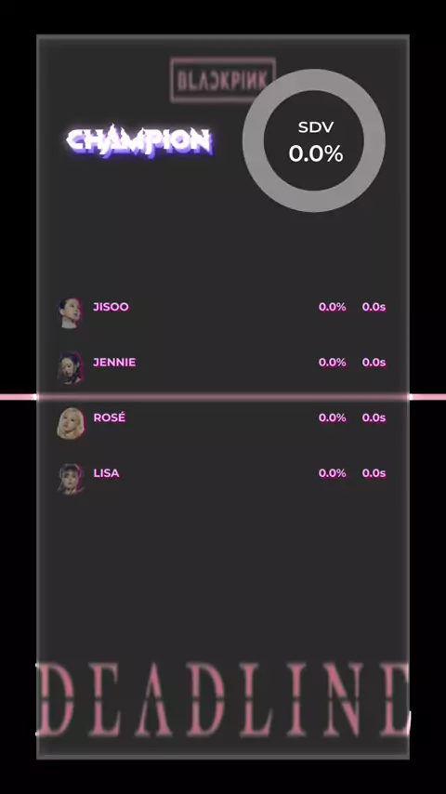Select the ROSÉ name label
The width and height of the screenshot is (446, 794).
pos(110,417)
